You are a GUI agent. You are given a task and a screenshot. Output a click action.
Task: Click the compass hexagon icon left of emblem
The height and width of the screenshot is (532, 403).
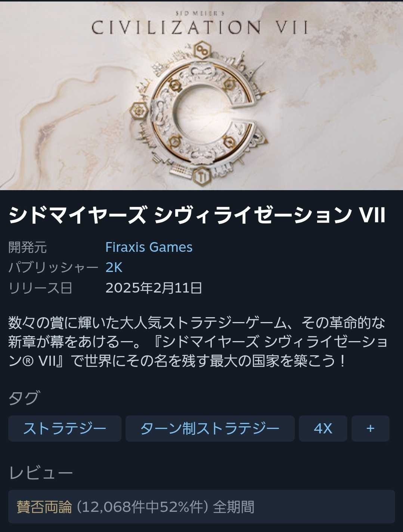point(139,110)
